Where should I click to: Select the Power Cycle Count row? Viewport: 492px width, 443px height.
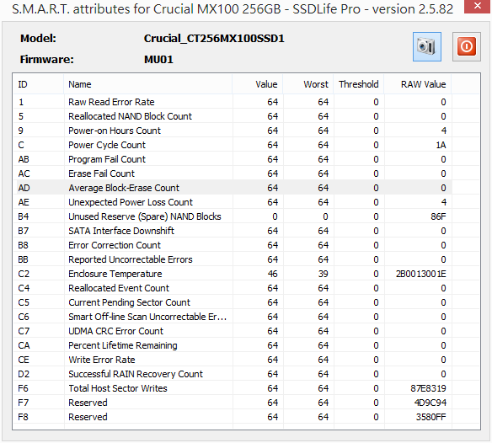point(233,145)
